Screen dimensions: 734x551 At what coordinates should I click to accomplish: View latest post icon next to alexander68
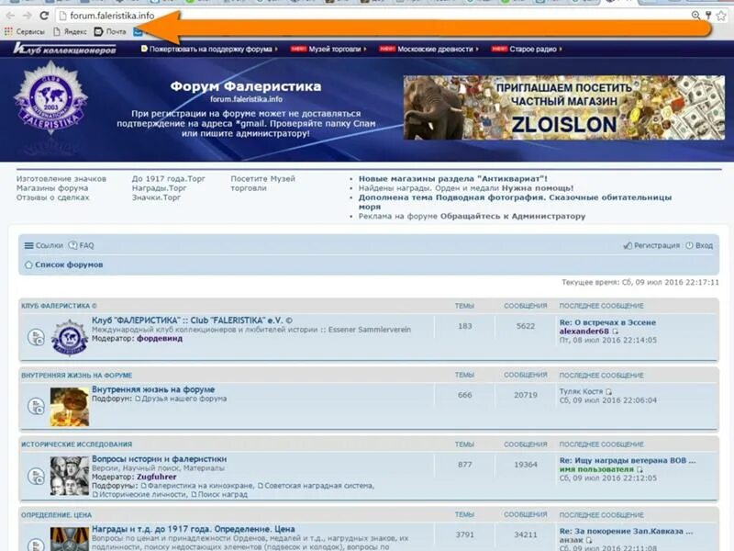[615, 332]
